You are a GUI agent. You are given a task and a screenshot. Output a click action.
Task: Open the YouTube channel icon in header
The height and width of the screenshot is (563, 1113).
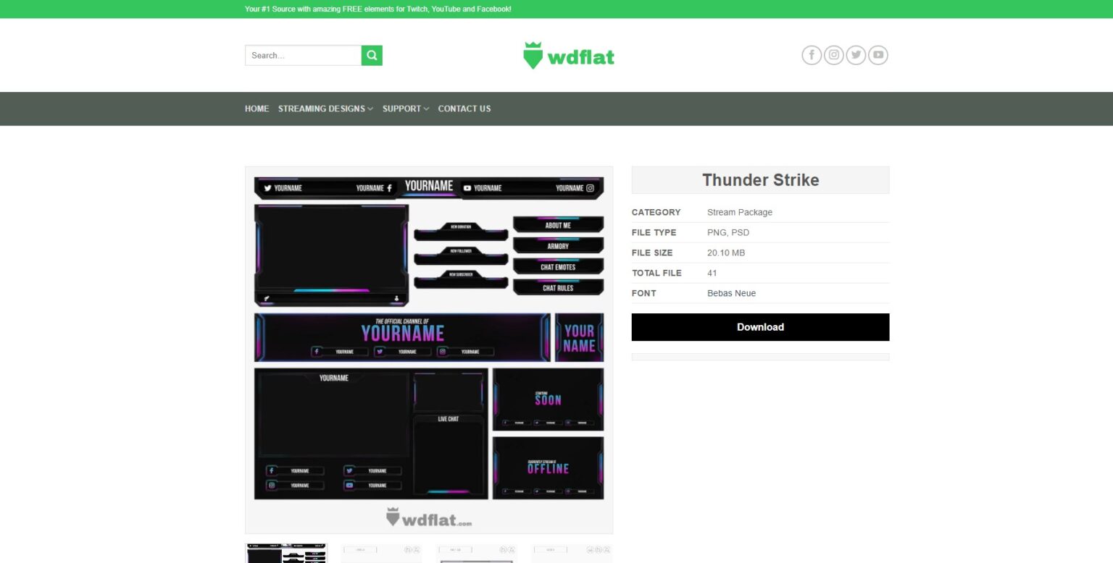pos(878,55)
